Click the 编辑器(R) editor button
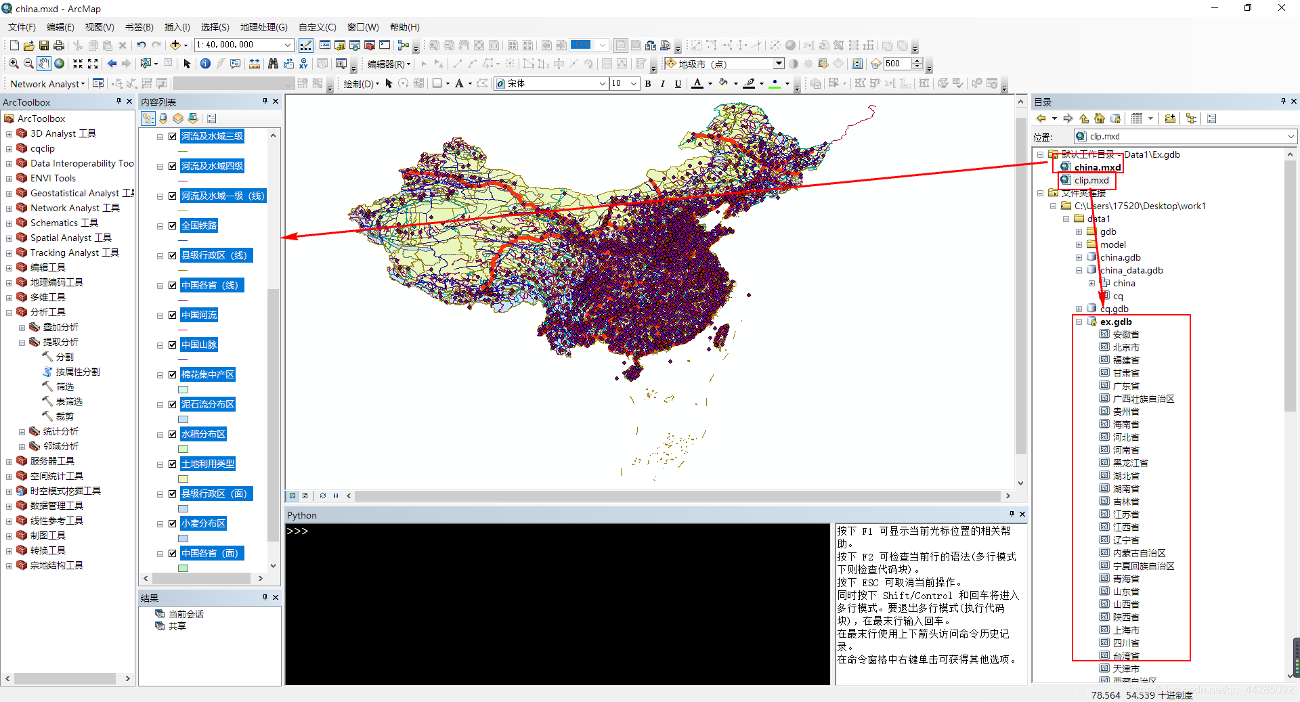The height and width of the screenshot is (702, 1300). 389,64
